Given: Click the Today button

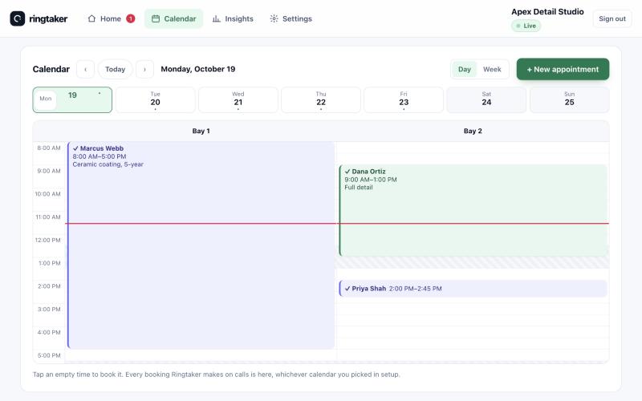Looking at the screenshot, I should [115, 69].
